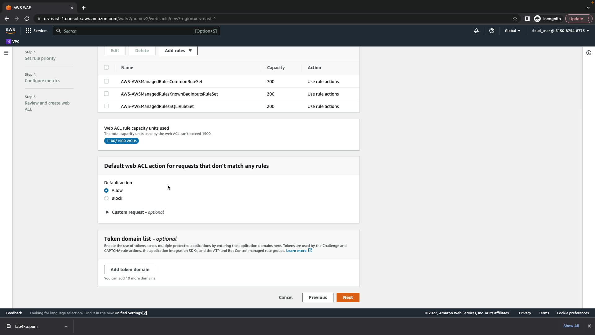The image size is (595, 335).
Task: Toggle the left hamburger navigation menu
Action: (x=6, y=53)
